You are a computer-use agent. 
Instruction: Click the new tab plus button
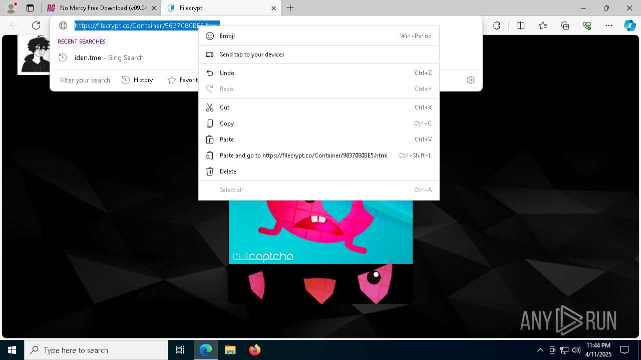coord(290,8)
